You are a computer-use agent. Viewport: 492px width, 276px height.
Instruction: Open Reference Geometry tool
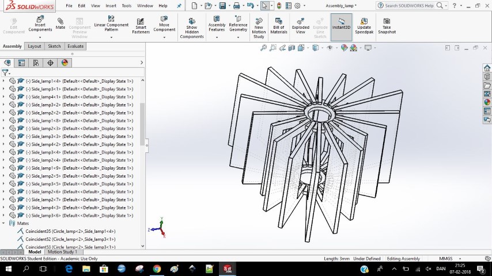tap(238, 24)
